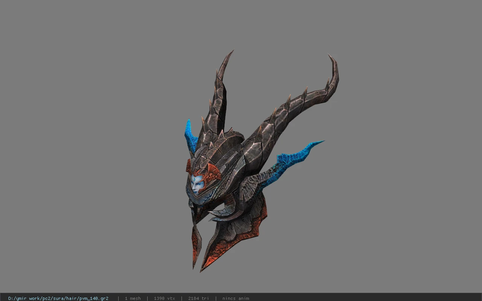This screenshot has width=482, height=301.
Task: Click the 'nincs anim' status entry
Action: (236, 298)
